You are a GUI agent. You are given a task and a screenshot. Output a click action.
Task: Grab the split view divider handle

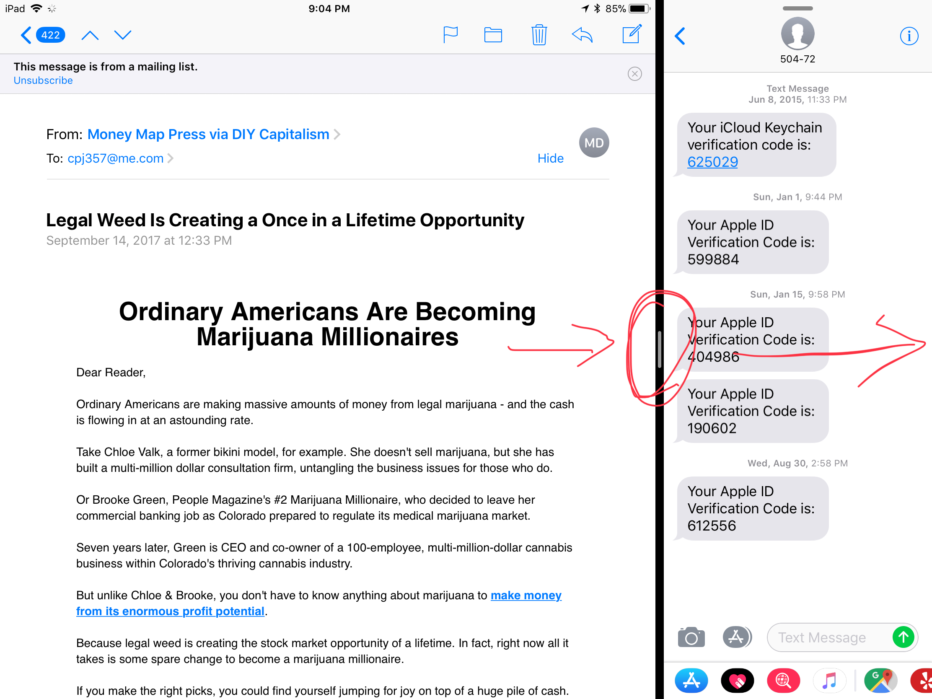click(x=659, y=349)
